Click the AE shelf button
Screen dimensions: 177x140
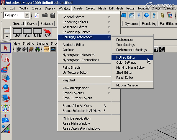tap(27, 33)
